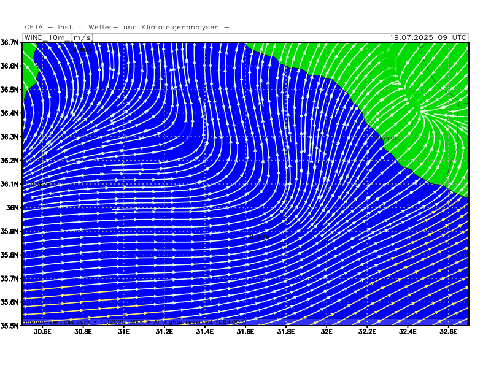Click the 35.9N latitude label

click(10, 231)
